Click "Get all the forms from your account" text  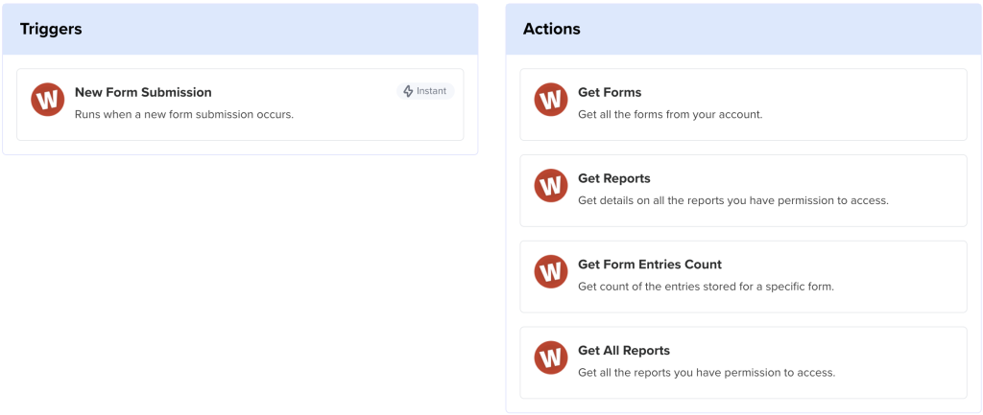670,114
